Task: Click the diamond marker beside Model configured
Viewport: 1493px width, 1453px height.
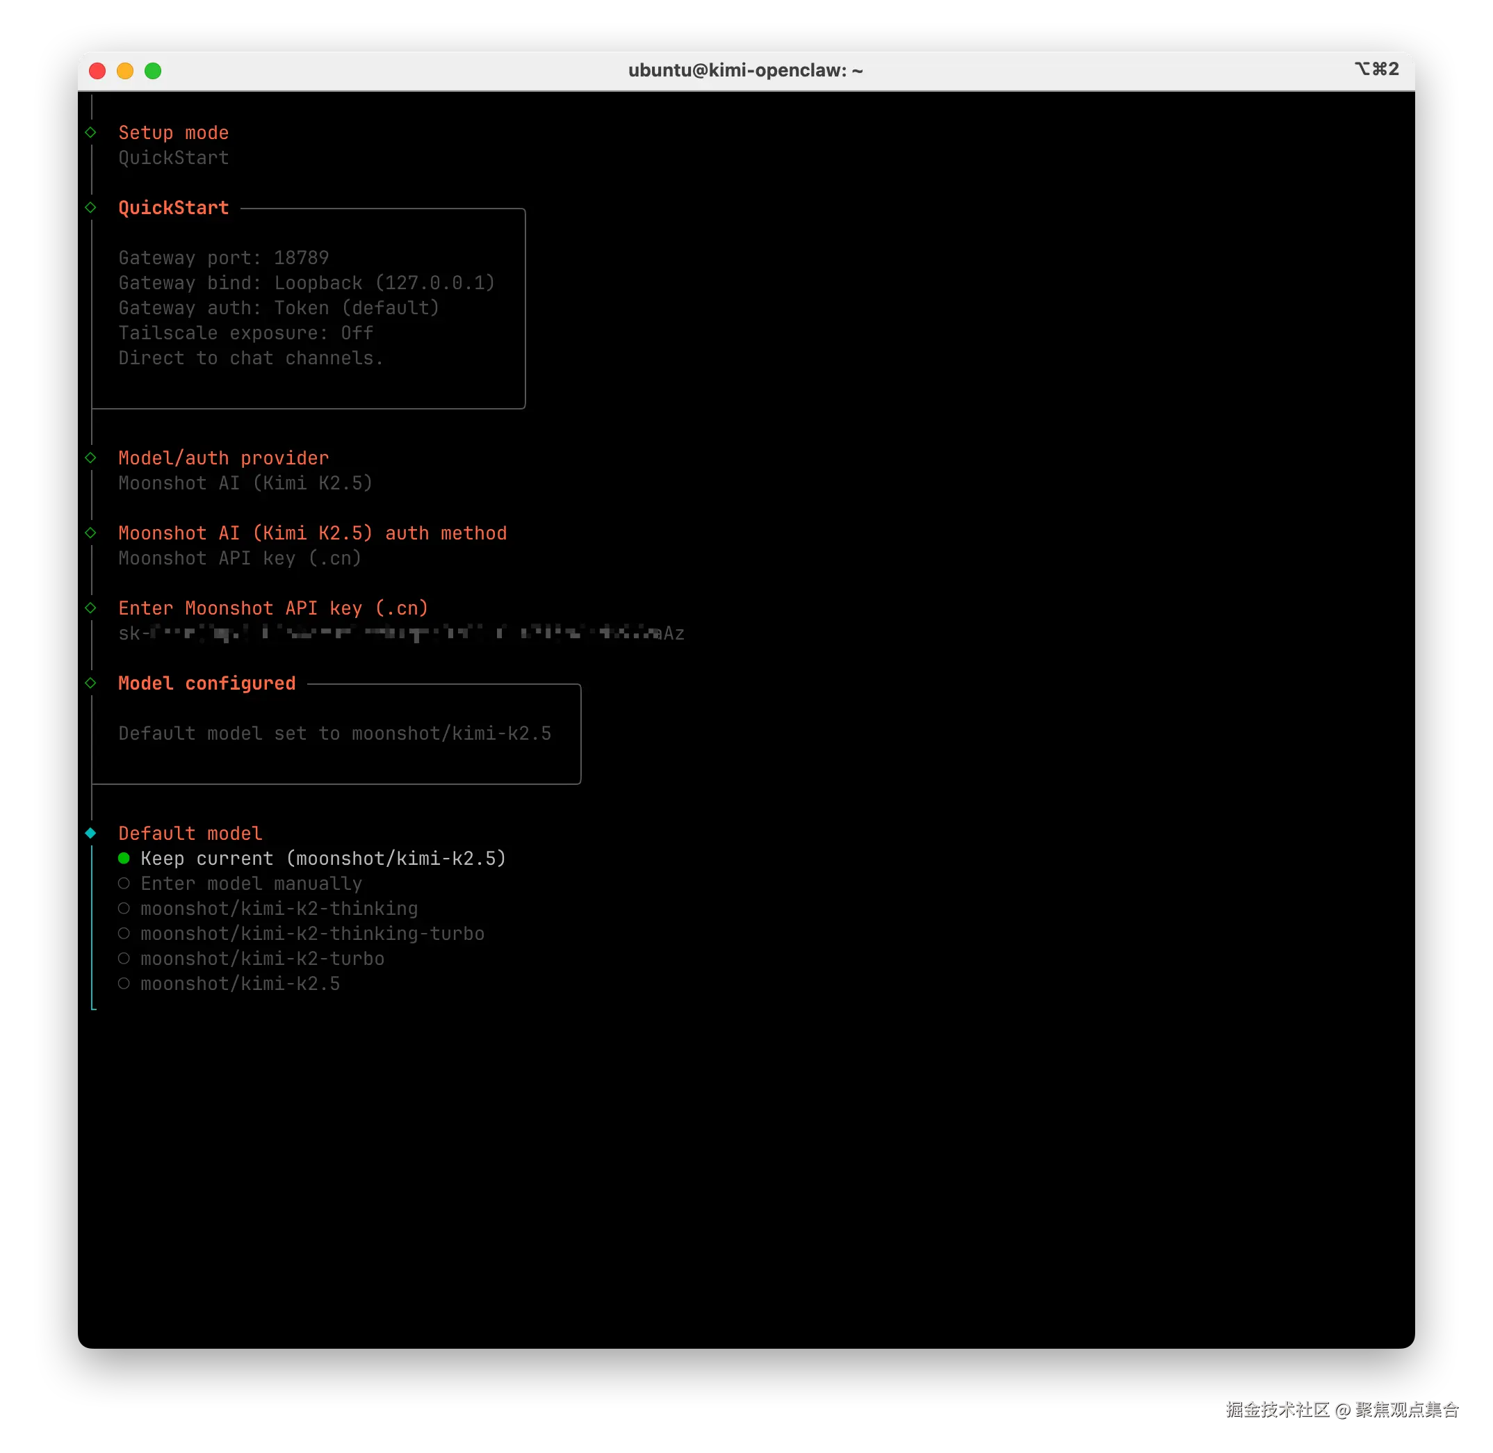Action: (90, 683)
